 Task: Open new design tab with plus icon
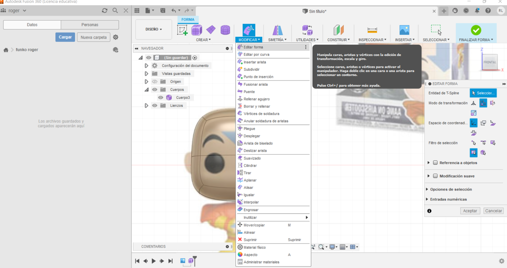point(444,11)
